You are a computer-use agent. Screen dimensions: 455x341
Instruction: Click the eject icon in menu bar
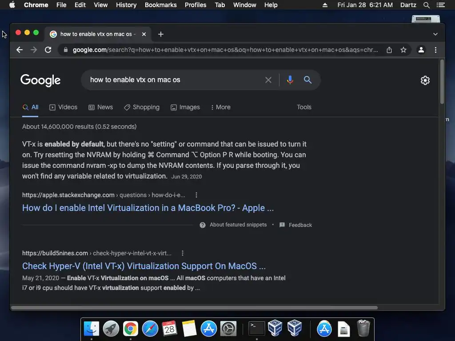[325, 5]
